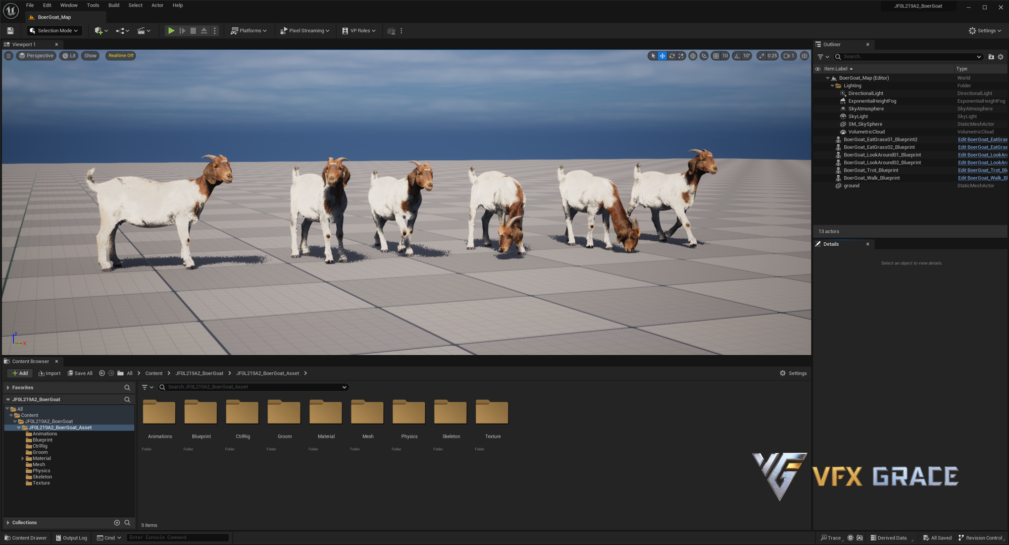
Task: Open the camera speed setting in viewport
Action: 789,56
